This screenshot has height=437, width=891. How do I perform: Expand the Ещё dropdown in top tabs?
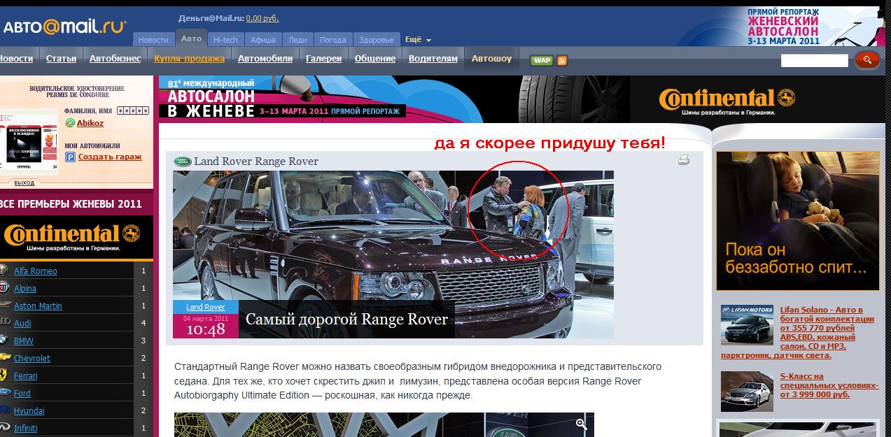418,40
